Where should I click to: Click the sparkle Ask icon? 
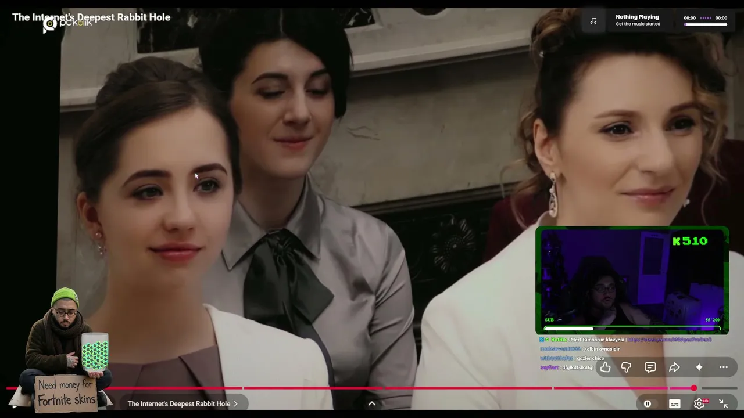(x=699, y=367)
